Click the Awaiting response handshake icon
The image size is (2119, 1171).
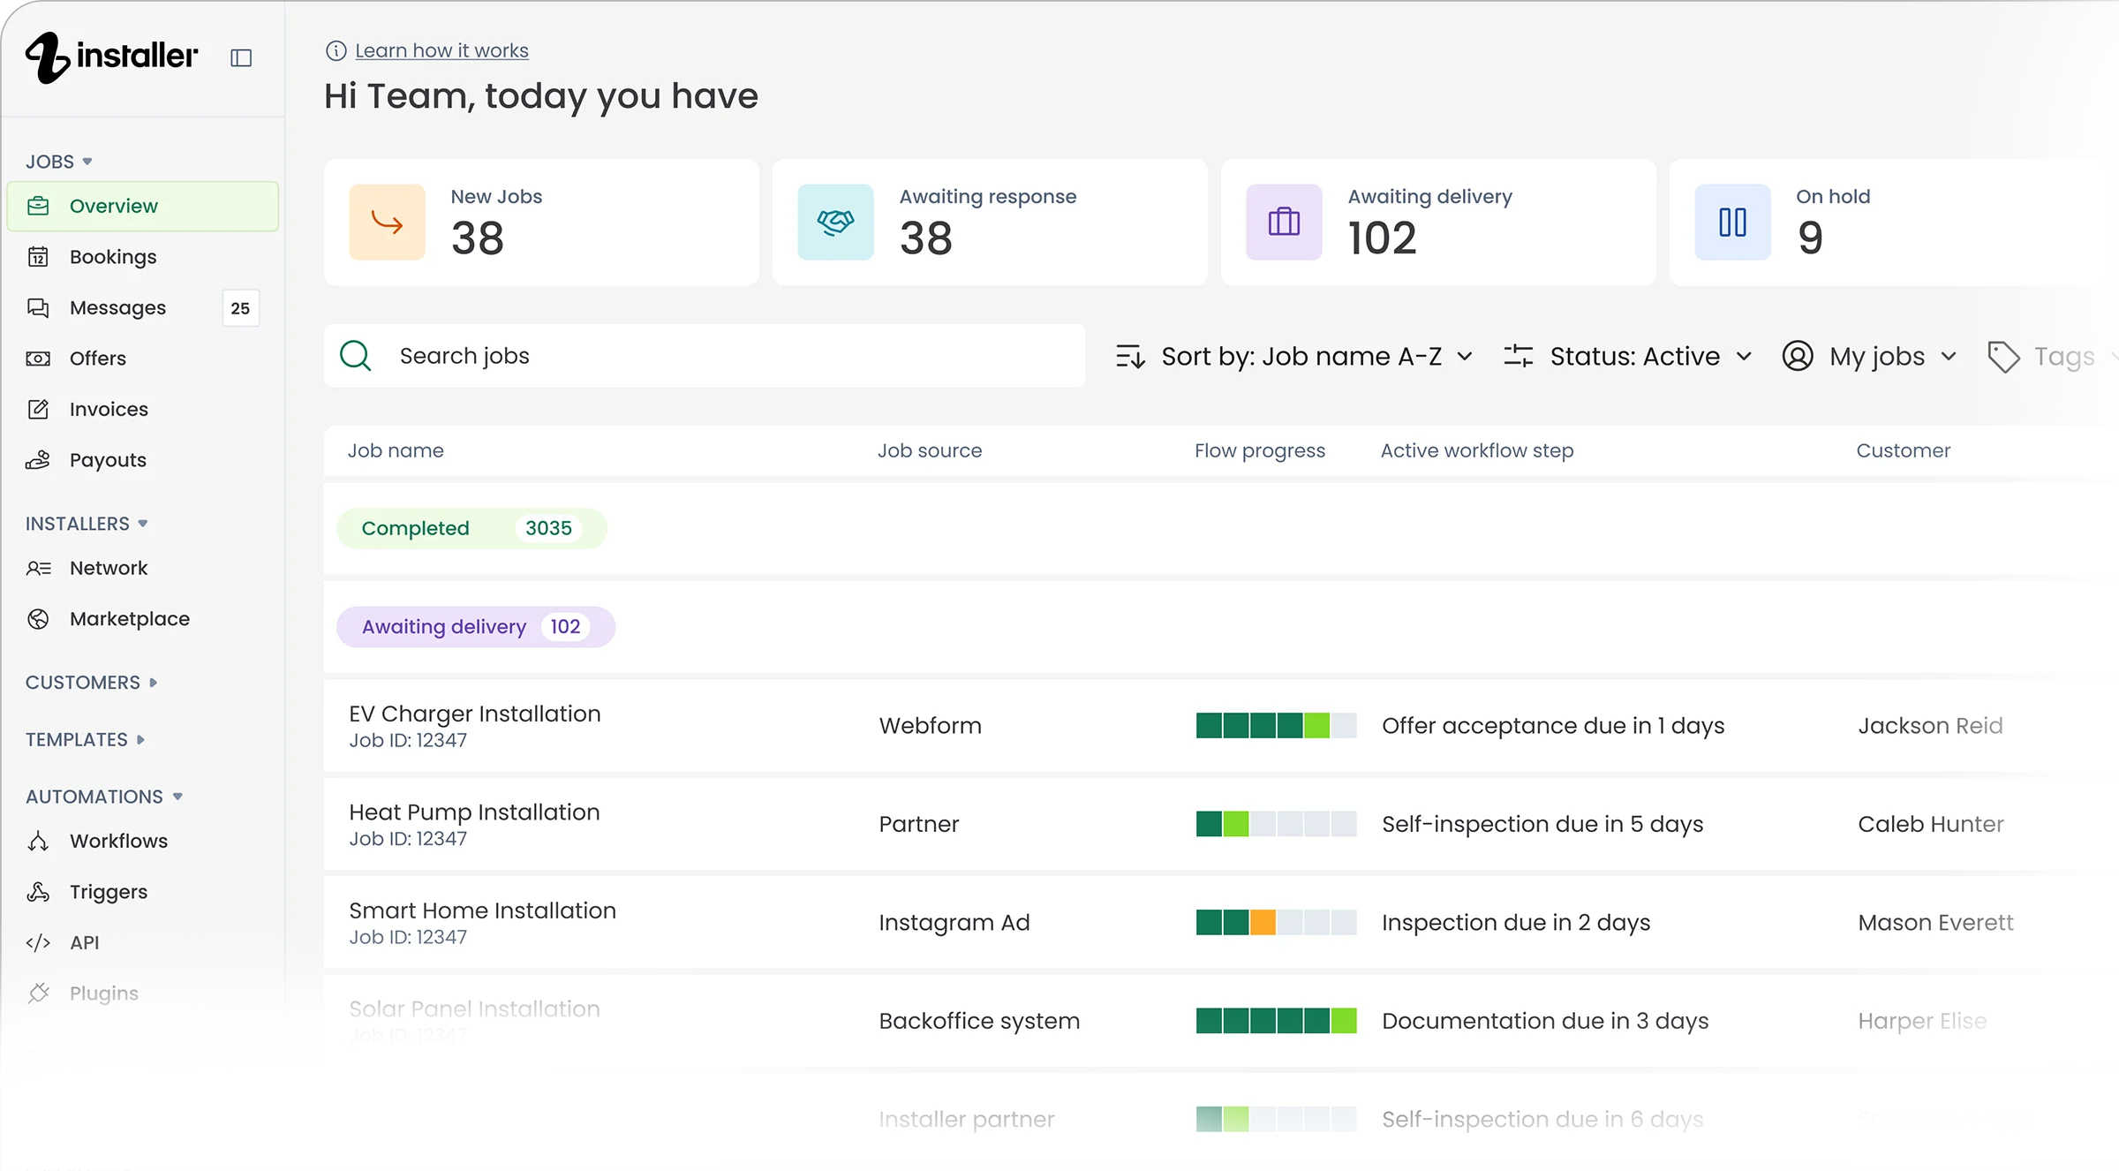835,222
